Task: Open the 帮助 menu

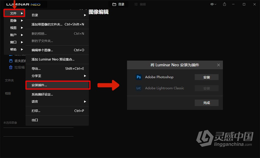Action: tap(14, 49)
